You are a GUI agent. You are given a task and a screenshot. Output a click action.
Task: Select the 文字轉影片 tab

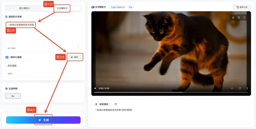point(62,8)
